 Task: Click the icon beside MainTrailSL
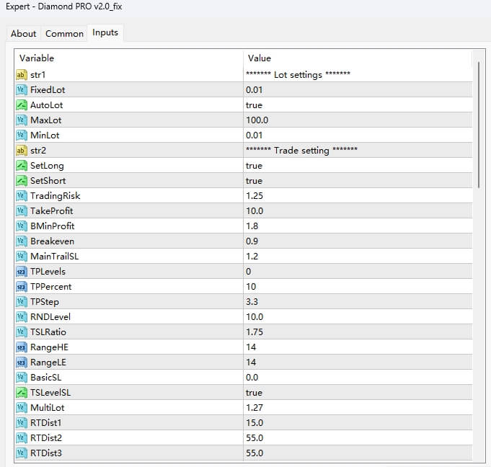tap(22, 257)
